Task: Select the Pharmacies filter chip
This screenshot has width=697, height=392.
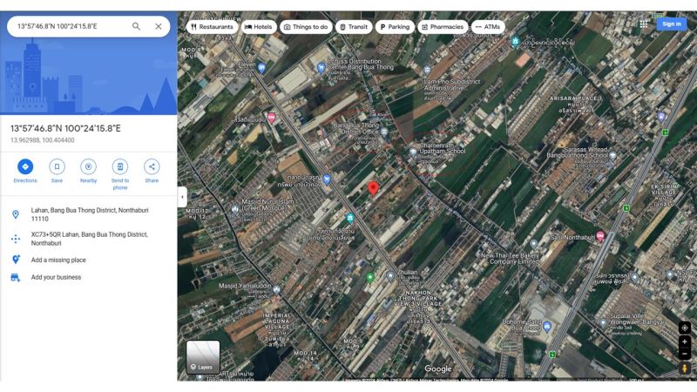Action: (443, 27)
